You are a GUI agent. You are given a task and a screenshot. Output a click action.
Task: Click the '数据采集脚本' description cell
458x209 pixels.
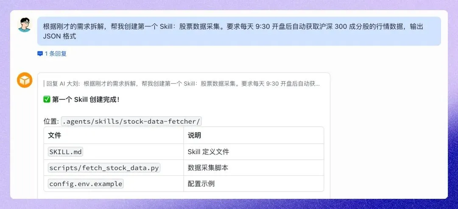pyautogui.click(x=254, y=168)
